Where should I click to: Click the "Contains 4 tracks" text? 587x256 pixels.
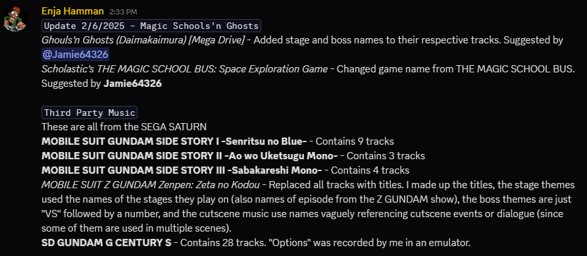[370, 170]
